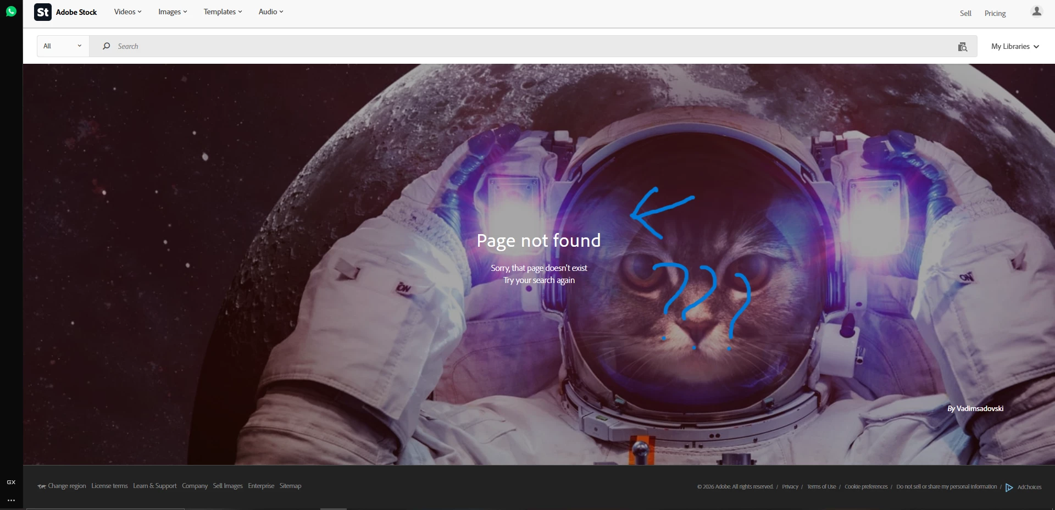1055x510 pixels.
Task: Open the Pricing page
Action: [x=995, y=13]
